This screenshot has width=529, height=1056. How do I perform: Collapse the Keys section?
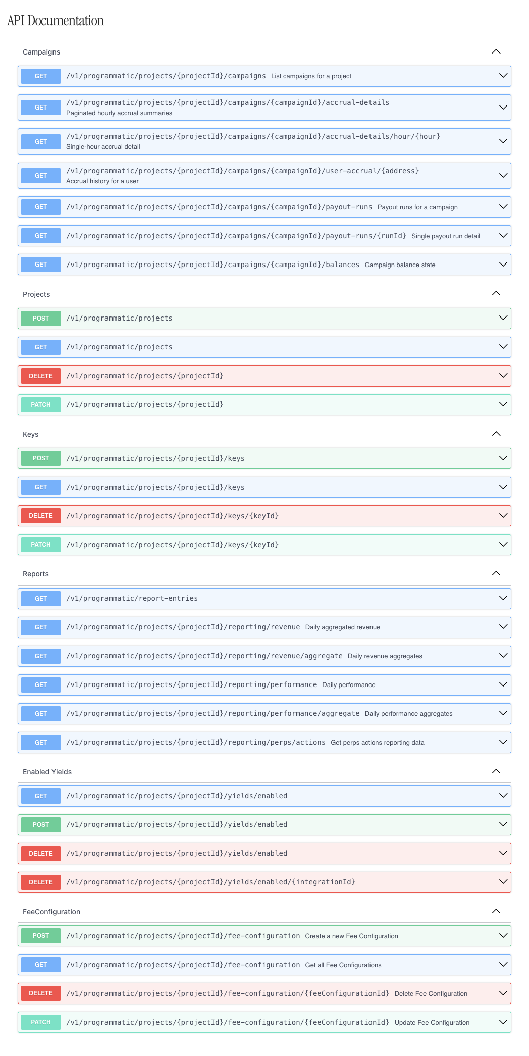[496, 434]
